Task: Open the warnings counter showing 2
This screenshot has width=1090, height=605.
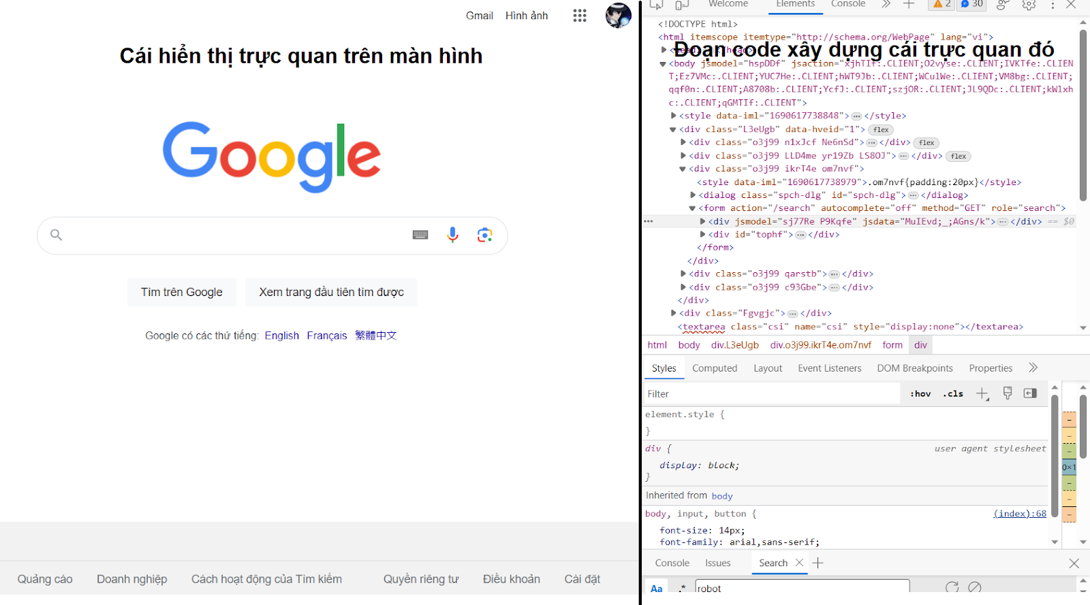Action: coord(941,4)
